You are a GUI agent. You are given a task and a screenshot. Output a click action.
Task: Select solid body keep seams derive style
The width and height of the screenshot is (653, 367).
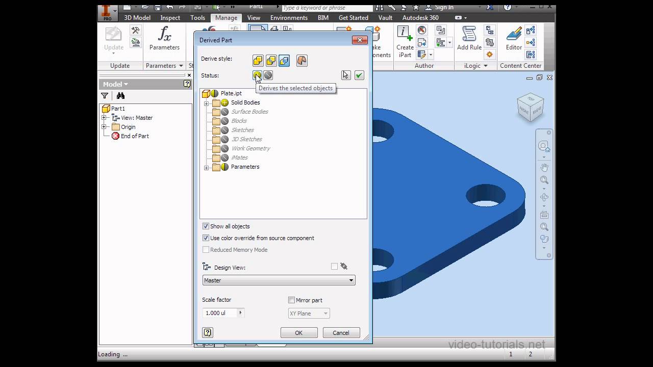pos(271,61)
